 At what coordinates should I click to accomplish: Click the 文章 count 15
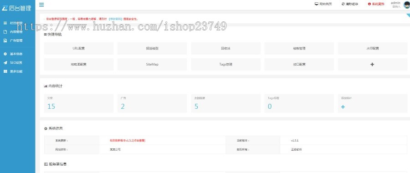tap(51, 107)
